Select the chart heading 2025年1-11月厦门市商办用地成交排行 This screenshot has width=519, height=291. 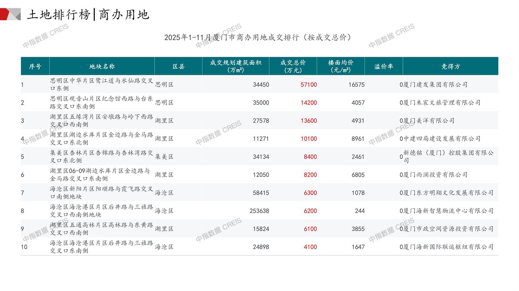pyautogui.click(x=258, y=37)
